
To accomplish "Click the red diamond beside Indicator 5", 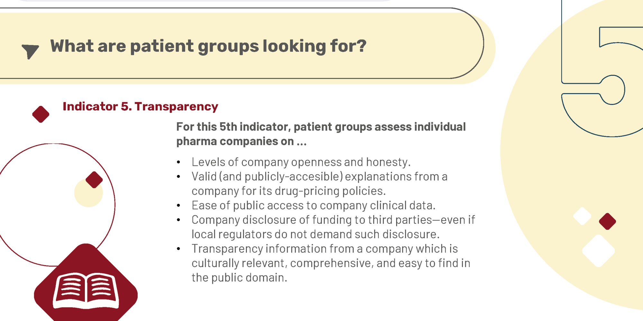I will pyautogui.click(x=41, y=114).
